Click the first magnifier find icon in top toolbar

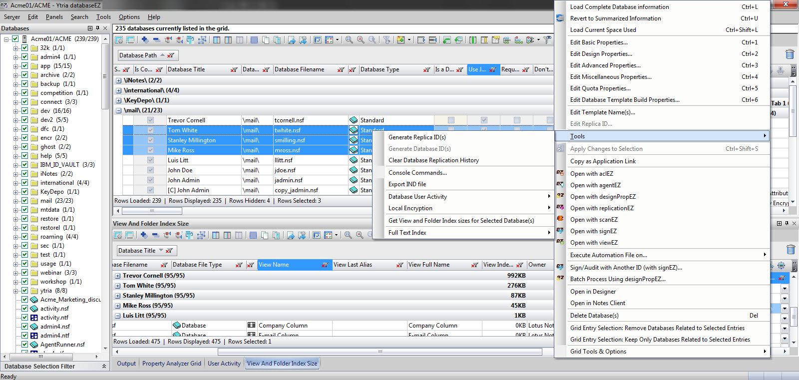[349, 40]
